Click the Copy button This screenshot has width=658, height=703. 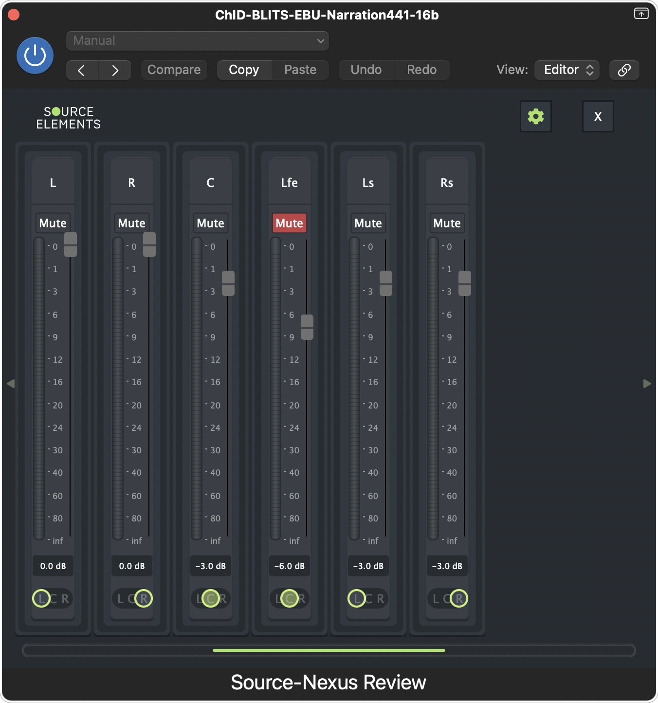coord(244,70)
